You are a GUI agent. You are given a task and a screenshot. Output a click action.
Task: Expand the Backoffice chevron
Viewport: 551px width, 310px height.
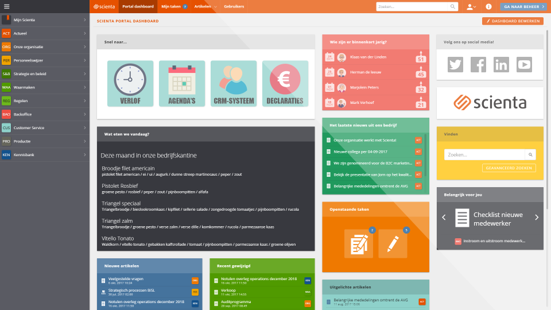(85, 114)
